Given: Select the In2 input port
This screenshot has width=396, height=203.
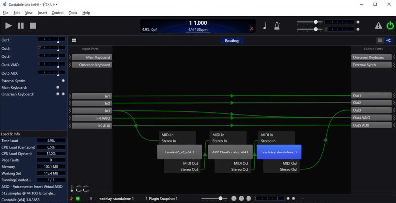Looking at the screenshot, I should point(92,103).
